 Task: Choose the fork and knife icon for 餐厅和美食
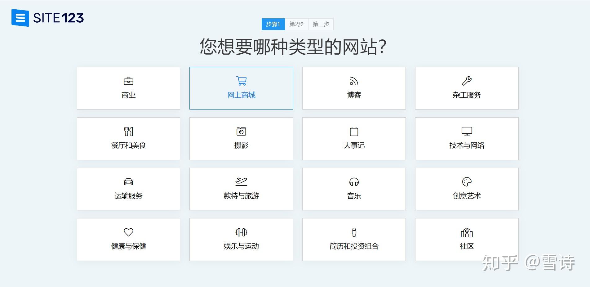pyautogui.click(x=128, y=132)
